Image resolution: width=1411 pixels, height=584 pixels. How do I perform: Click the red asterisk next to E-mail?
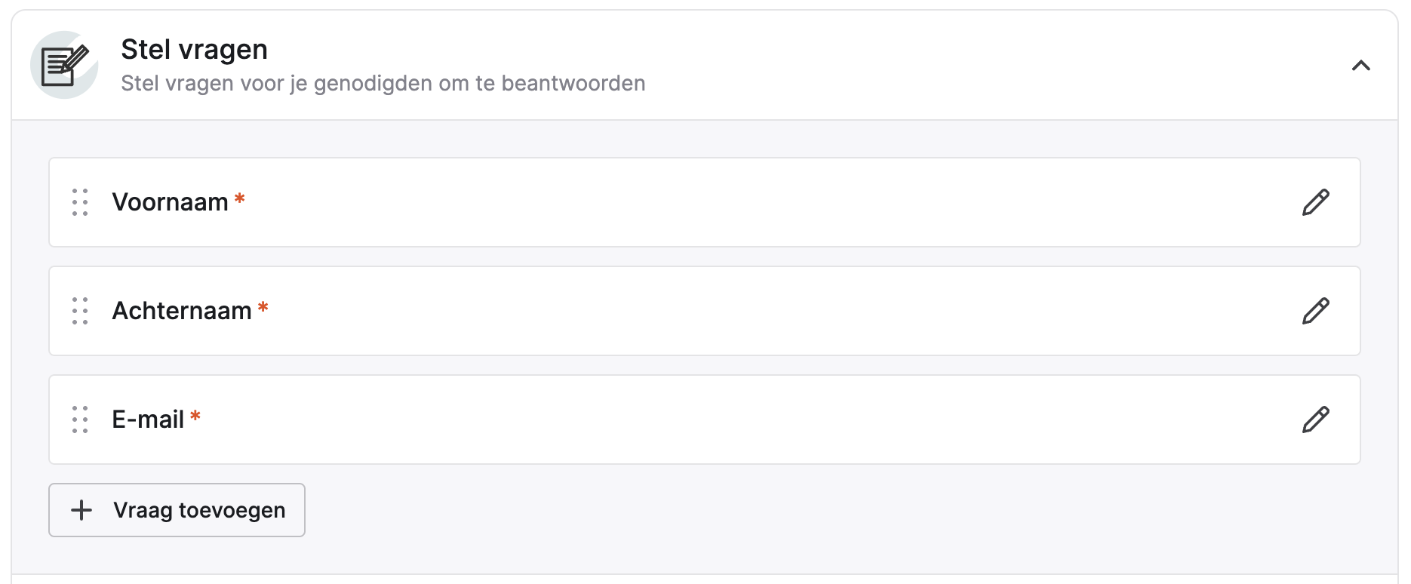pyautogui.click(x=195, y=416)
